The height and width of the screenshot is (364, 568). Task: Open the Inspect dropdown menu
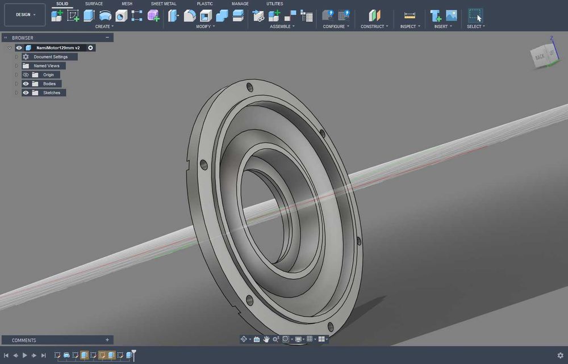[x=410, y=27]
